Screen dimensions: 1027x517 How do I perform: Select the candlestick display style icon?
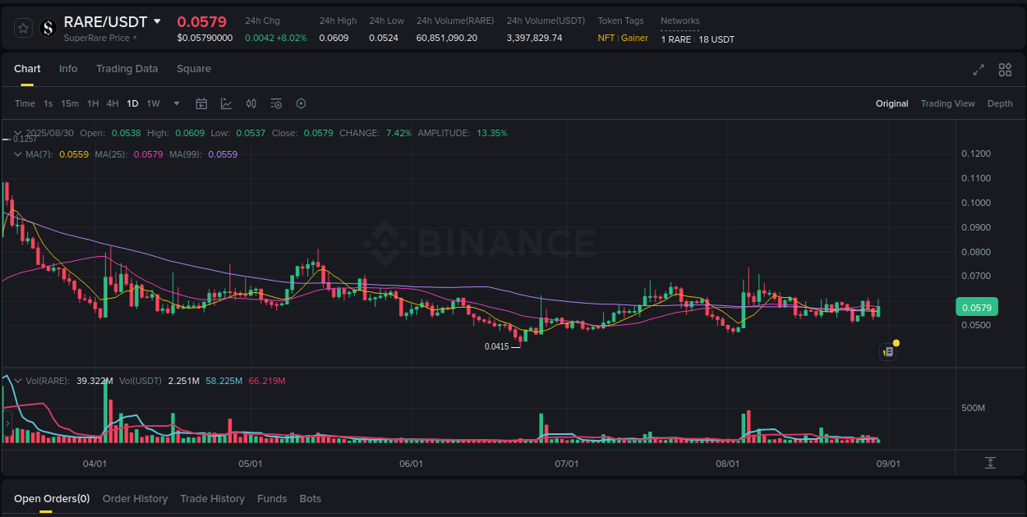251,103
